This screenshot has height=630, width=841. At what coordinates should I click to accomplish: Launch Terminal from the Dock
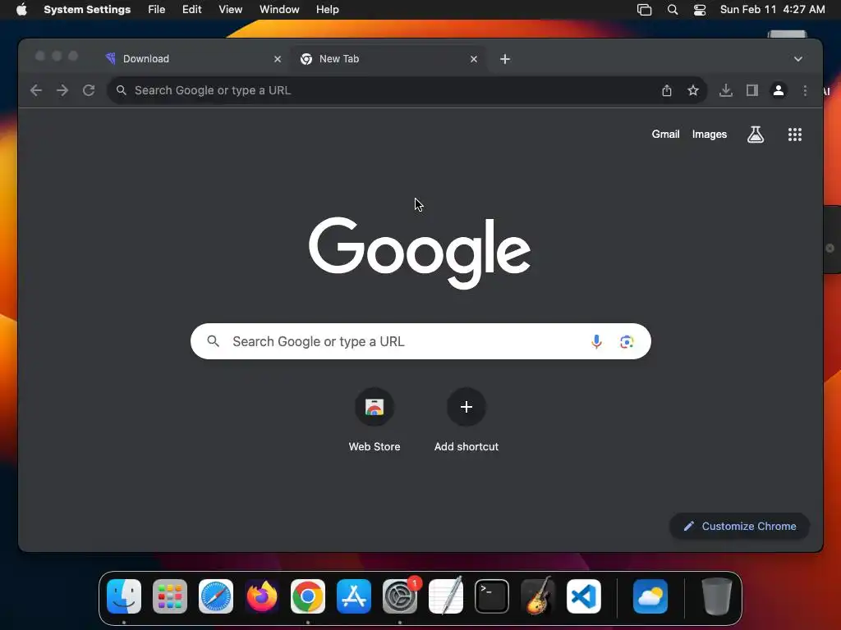492,596
